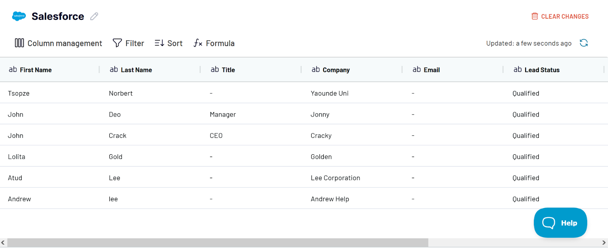
Task: Select the Golden company cell
Action: (321, 157)
